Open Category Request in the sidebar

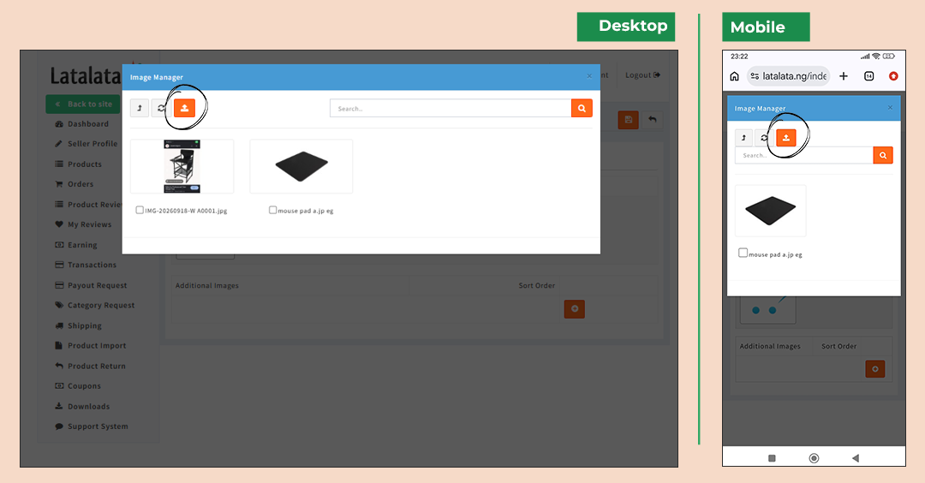[x=101, y=306]
